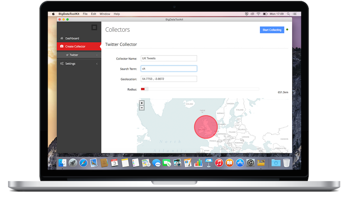348x205 pixels.
Task: Click the Dashboard home icon
Action: pos(62,38)
